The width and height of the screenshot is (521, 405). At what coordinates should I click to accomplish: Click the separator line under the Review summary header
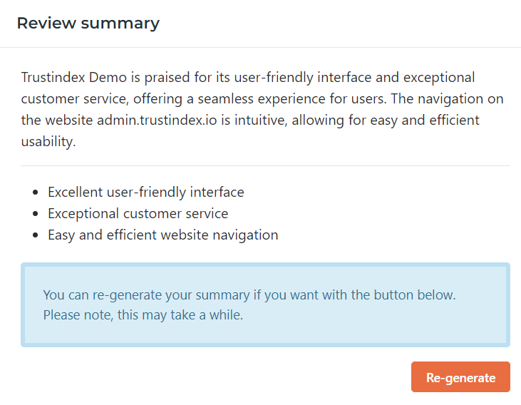click(260, 48)
